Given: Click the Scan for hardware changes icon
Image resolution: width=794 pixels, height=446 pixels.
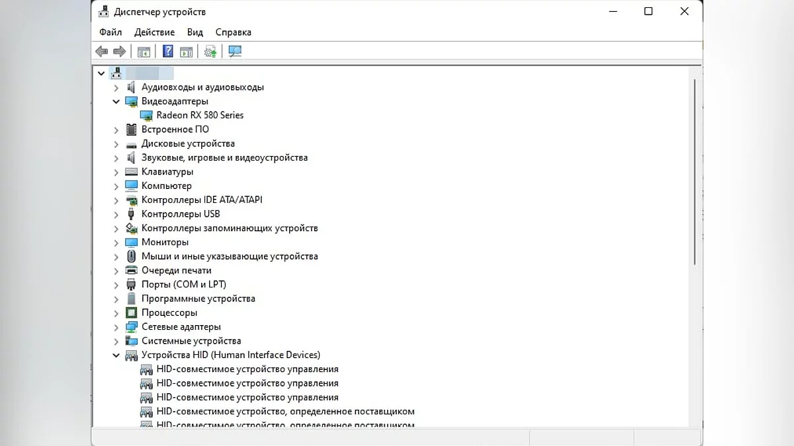Looking at the screenshot, I should [235, 52].
